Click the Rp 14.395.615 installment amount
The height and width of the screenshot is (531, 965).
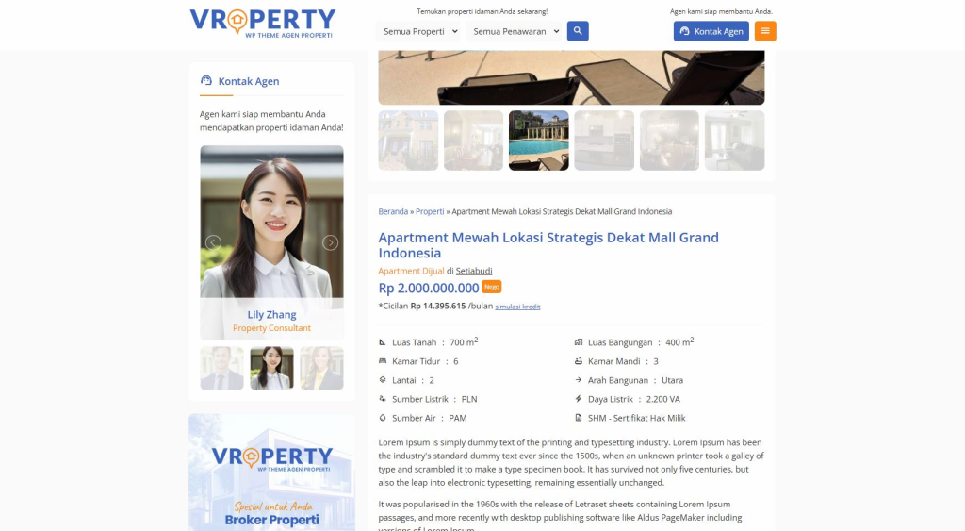[438, 306]
